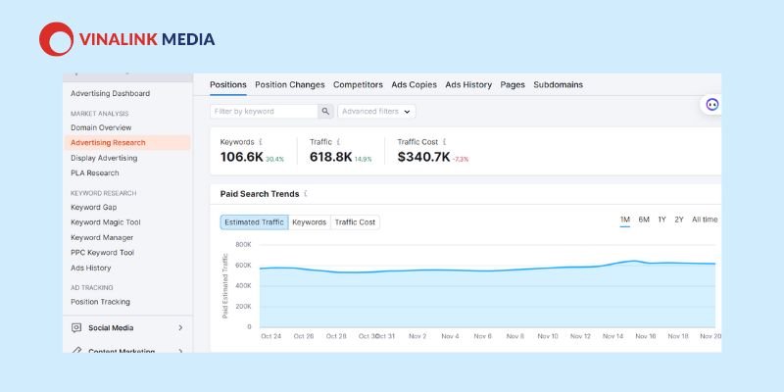Set chart range to All time
Screen dimensions: 784x392
pos(705,220)
